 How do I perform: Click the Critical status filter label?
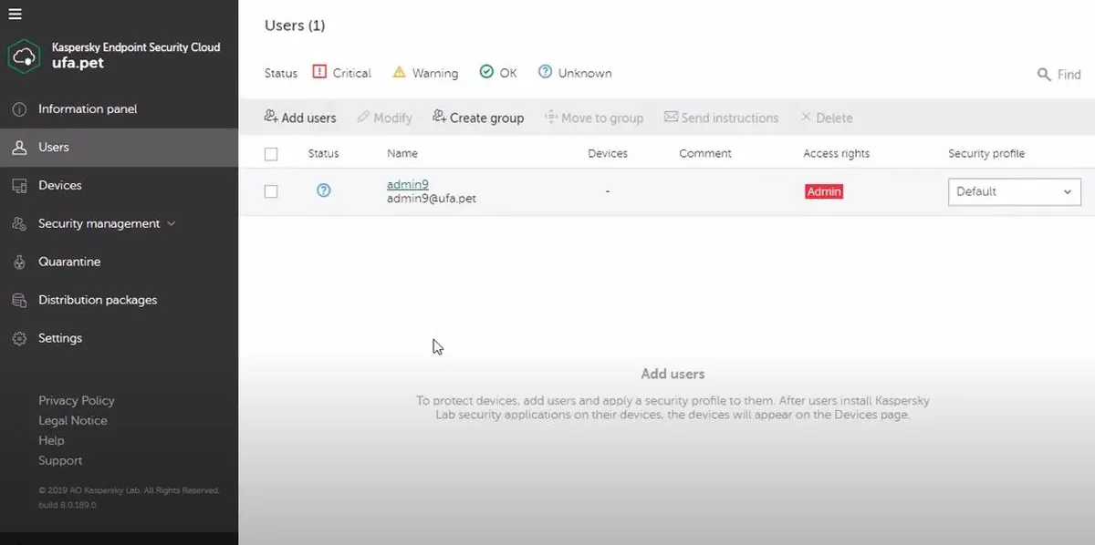(352, 73)
